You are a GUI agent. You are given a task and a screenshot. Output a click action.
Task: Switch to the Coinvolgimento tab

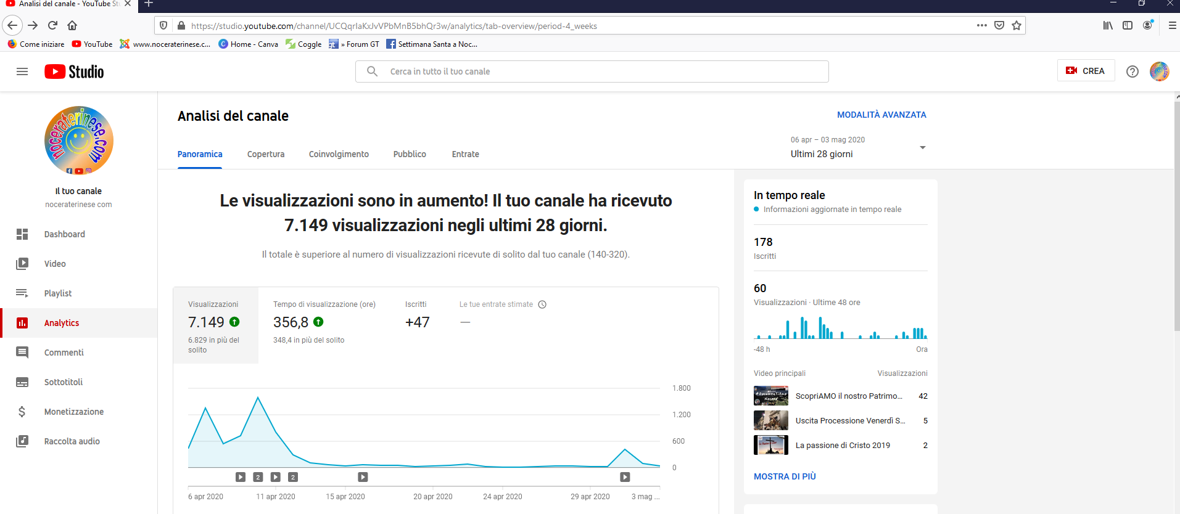click(x=339, y=154)
